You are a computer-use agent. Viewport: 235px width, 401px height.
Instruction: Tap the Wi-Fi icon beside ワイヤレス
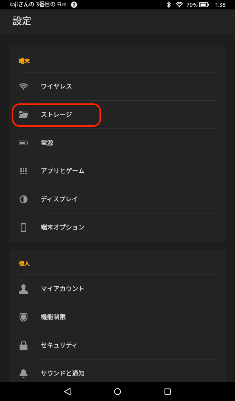(23, 87)
